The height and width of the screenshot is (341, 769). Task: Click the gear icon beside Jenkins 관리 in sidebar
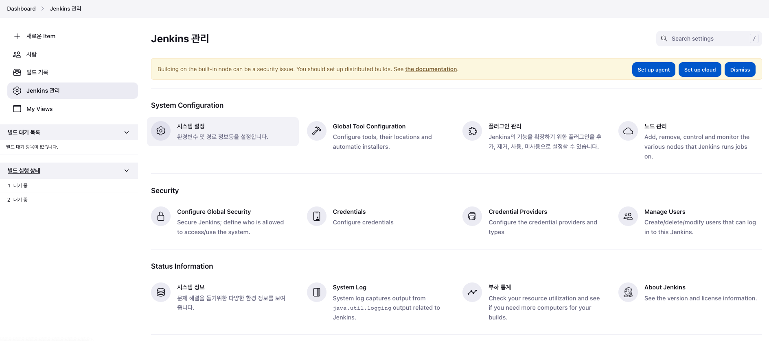(x=17, y=91)
